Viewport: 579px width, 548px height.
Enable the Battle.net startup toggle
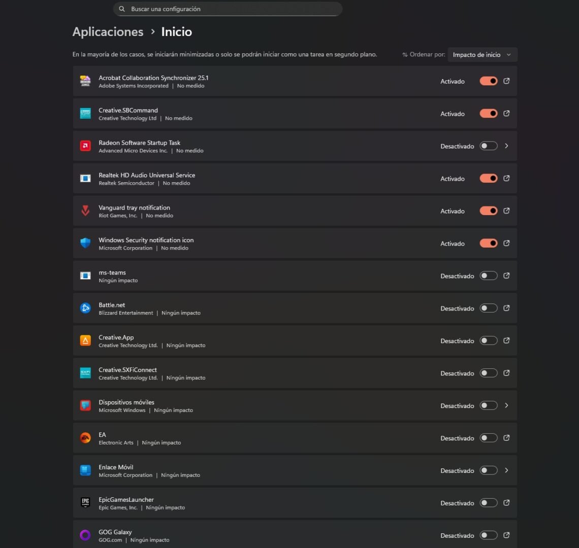[x=488, y=308]
